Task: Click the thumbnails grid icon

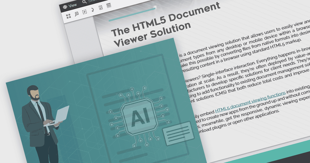Action: point(68,17)
